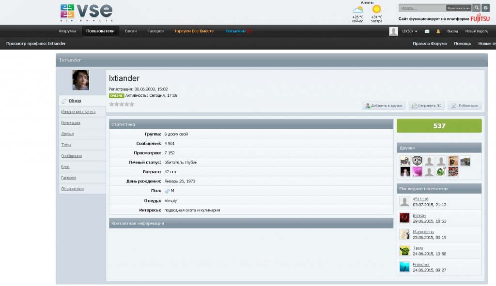
Task: Switch to the Форумы navigation tab
Action: point(67,31)
